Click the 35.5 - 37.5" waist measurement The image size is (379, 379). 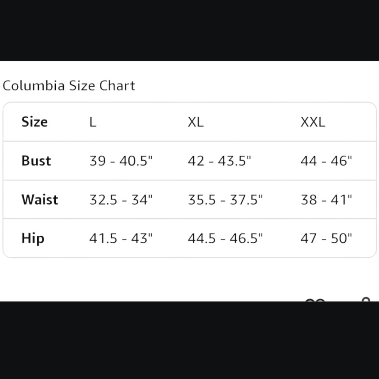click(225, 200)
